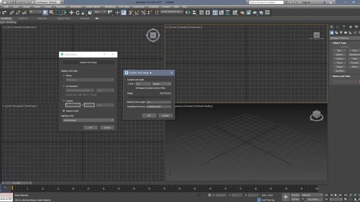Choose the Rectangular Selection Region tool

coord(58,12)
